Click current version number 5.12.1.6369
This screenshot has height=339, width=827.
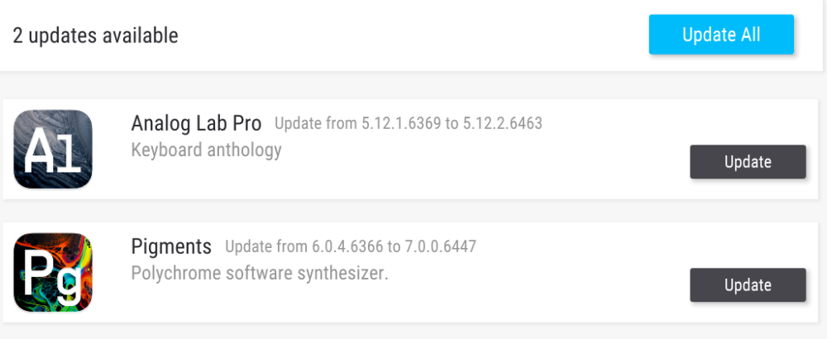coord(401,125)
